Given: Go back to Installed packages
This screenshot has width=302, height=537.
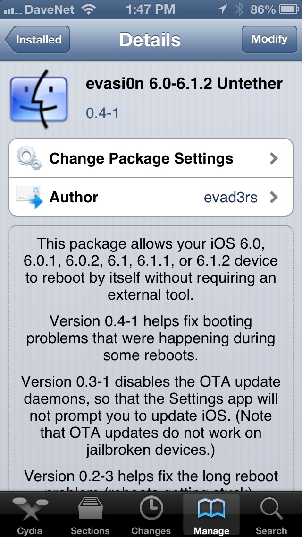Looking at the screenshot, I should [37, 39].
